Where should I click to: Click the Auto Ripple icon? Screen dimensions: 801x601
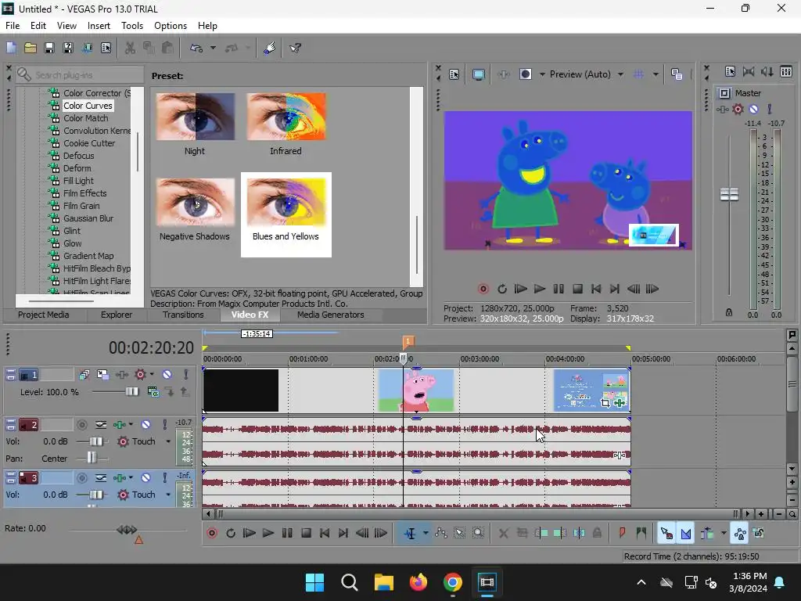pyautogui.click(x=707, y=534)
